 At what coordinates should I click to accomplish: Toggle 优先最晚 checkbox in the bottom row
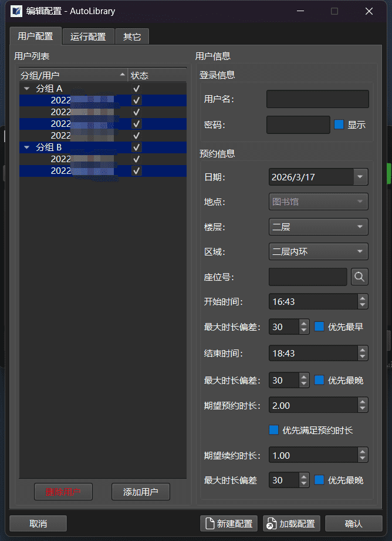[319, 480]
